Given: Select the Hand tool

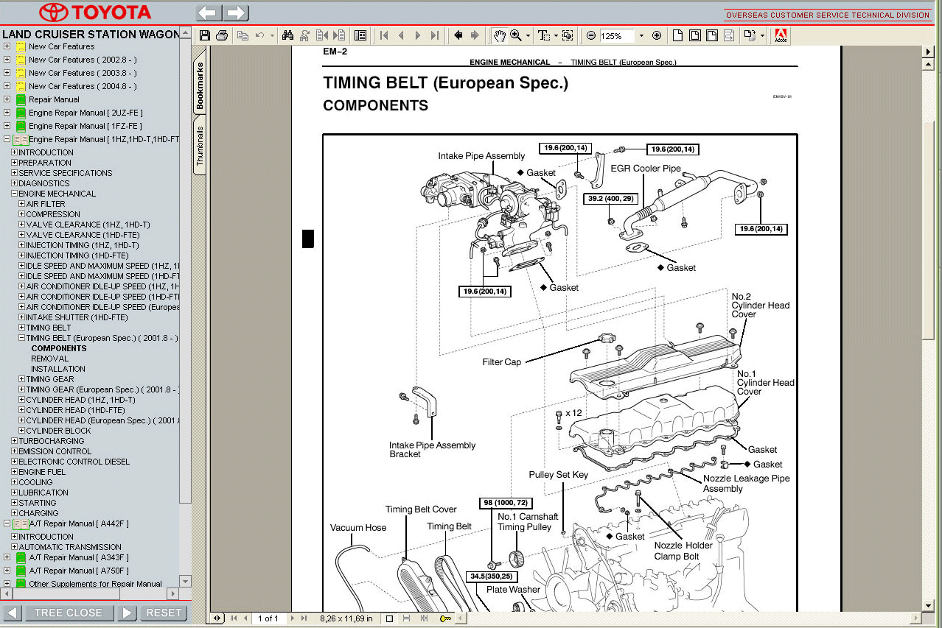Looking at the screenshot, I should 500,35.
